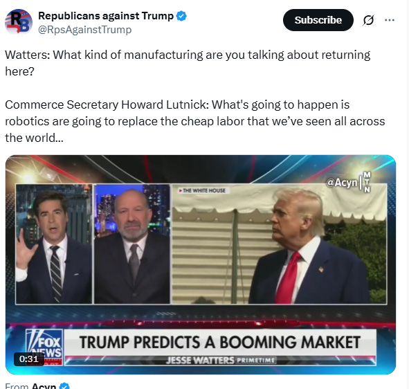Open the Acyn source link below the video
This screenshot has width=409, height=389.
pos(44,386)
